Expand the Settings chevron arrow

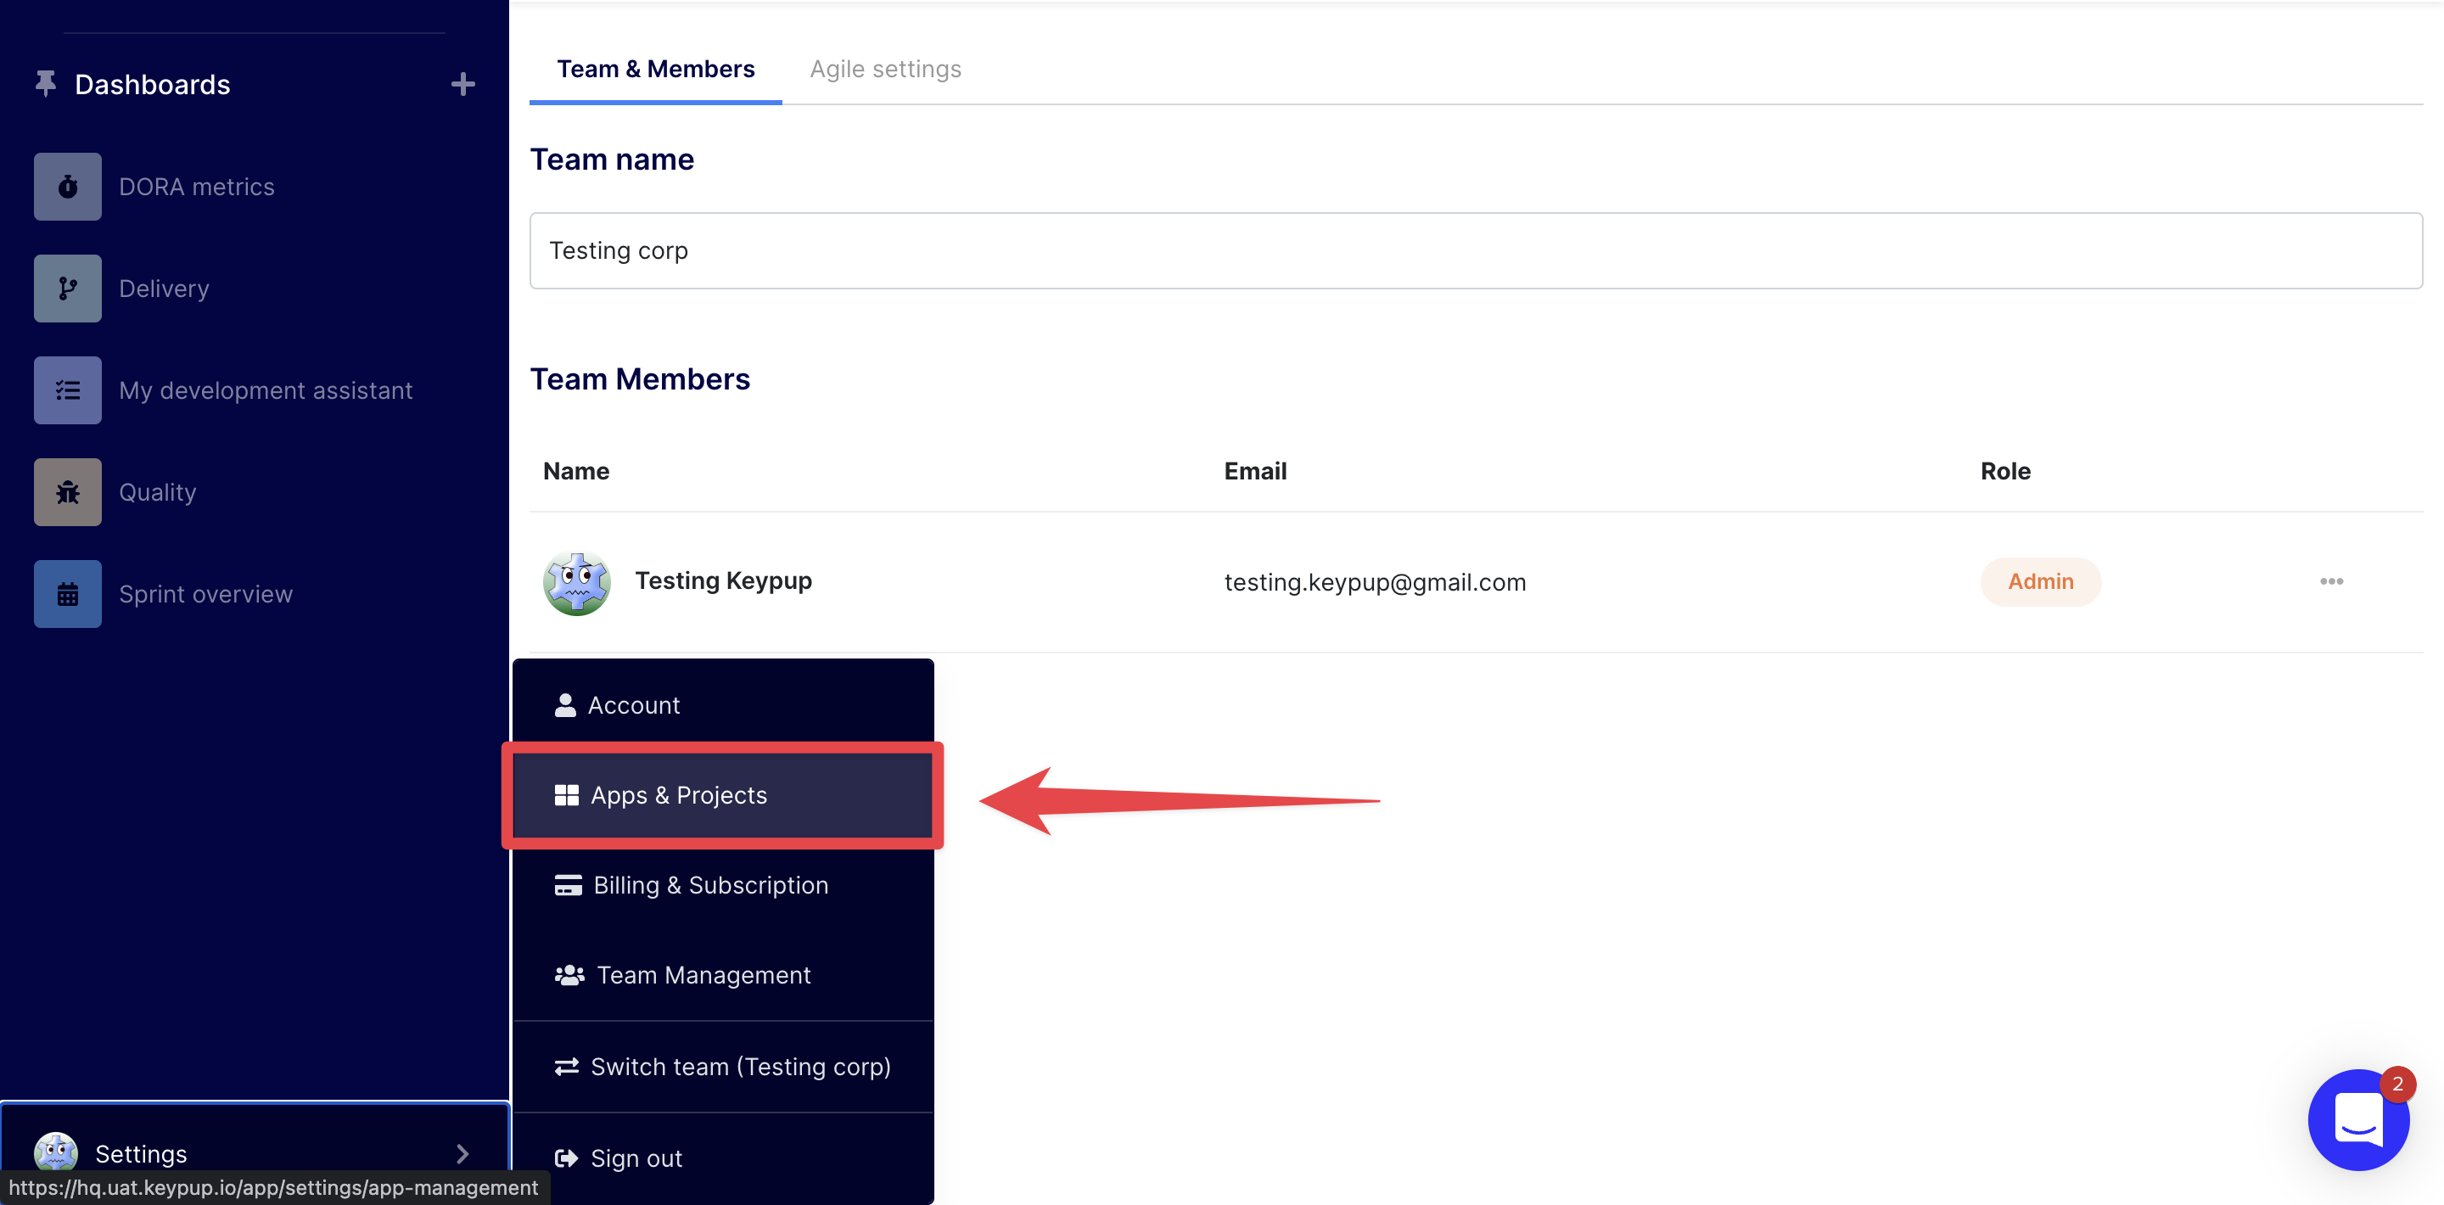(x=462, y=1153)
